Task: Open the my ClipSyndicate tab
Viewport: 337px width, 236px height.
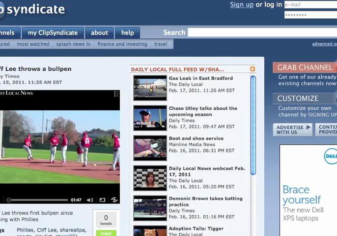Action: pyautogui.click(x=53, y=33)
